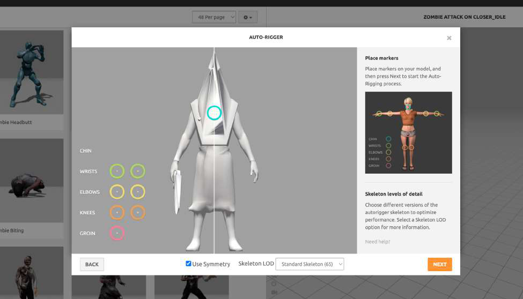Grab the right orange Knees marker
This screenshot has width=523, height=299.
click(138, 213)
